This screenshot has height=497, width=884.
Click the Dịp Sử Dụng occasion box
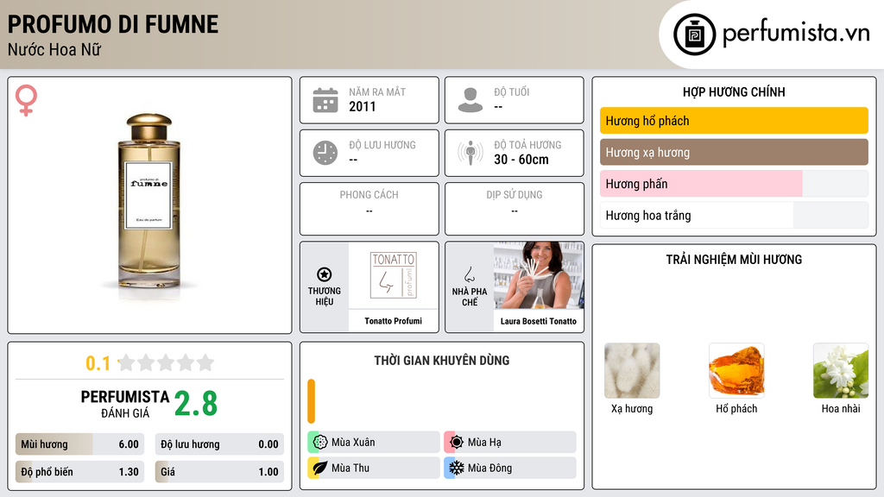pos(515,209)
